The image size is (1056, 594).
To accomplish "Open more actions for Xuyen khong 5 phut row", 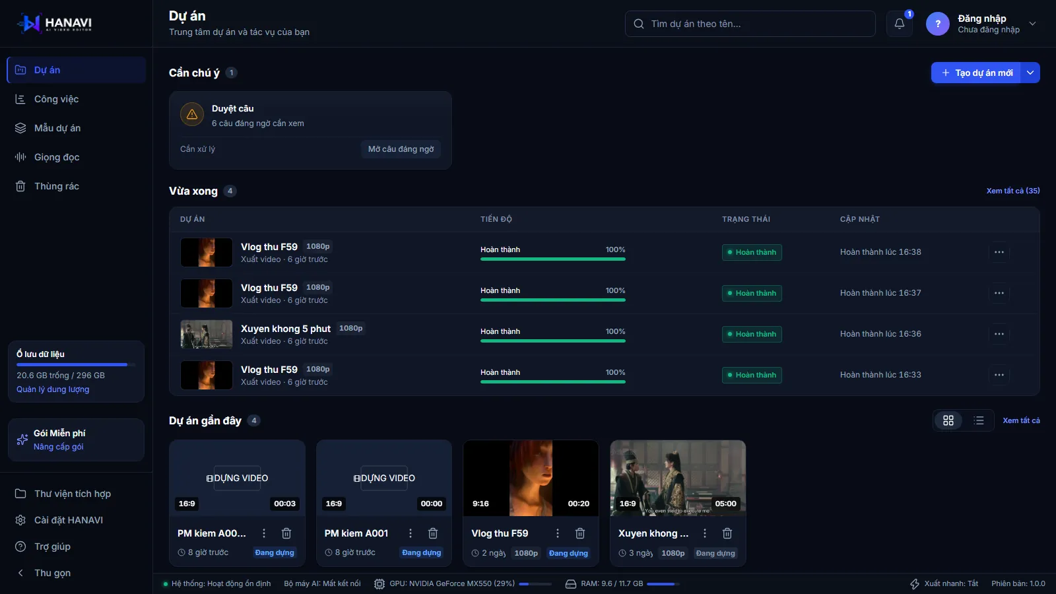I will pos(999,334).
